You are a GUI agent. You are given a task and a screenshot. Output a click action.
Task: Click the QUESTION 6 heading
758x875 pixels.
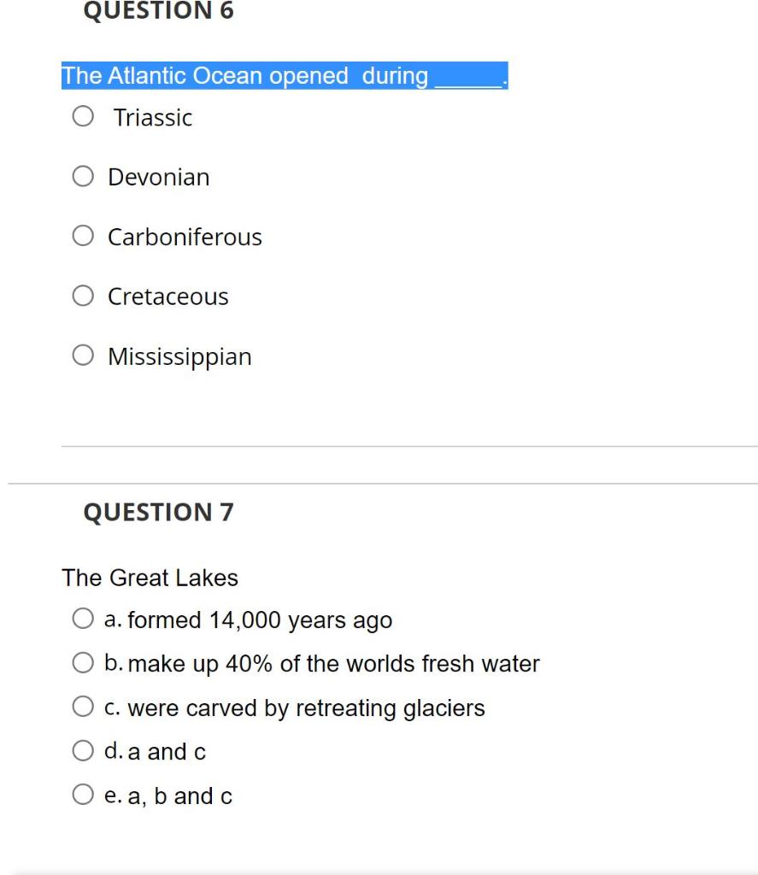(158, 11)
